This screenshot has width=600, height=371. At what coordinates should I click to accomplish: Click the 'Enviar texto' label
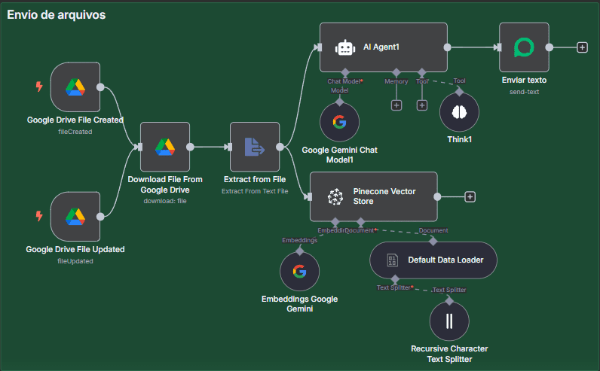click(x=524, y=81)
